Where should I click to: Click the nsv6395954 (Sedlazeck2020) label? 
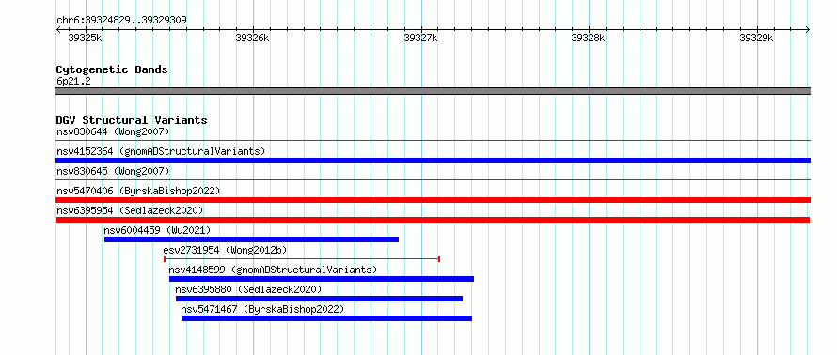pos(130,210)
